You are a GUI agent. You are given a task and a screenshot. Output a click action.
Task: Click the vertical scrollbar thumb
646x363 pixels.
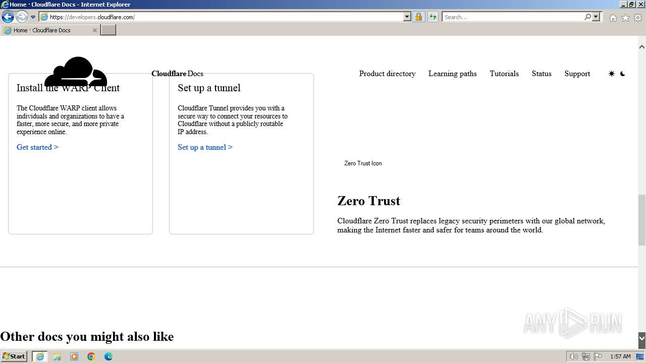641,220
